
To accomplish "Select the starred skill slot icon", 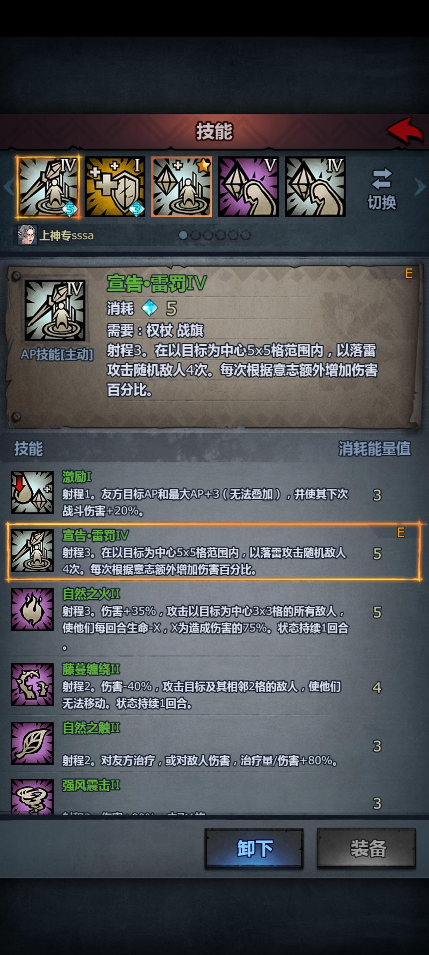I will click(182, 187).
